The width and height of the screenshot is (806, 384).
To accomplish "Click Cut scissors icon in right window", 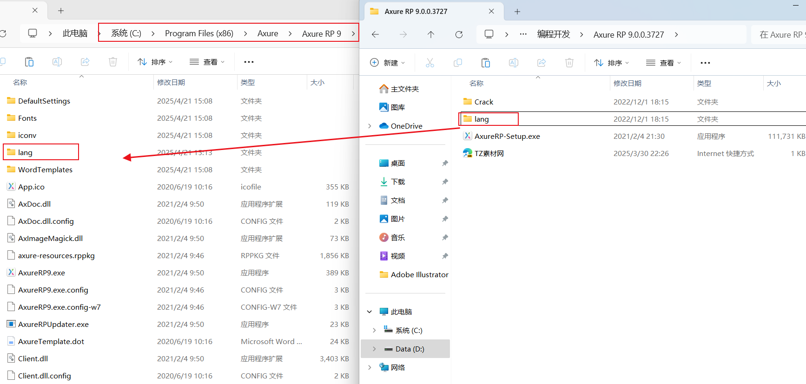I will click(430, 63).
